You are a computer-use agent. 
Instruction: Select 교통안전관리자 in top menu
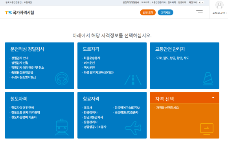pyautogui.click(x=158, y=2)
